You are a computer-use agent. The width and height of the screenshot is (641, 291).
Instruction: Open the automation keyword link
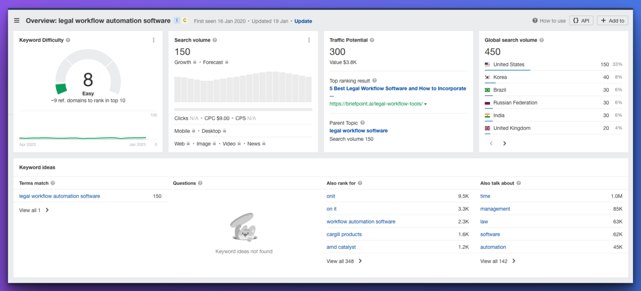pos(493,247)
